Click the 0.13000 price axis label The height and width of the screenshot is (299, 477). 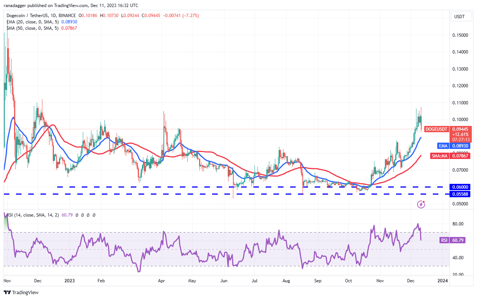[x=461, y=69]
